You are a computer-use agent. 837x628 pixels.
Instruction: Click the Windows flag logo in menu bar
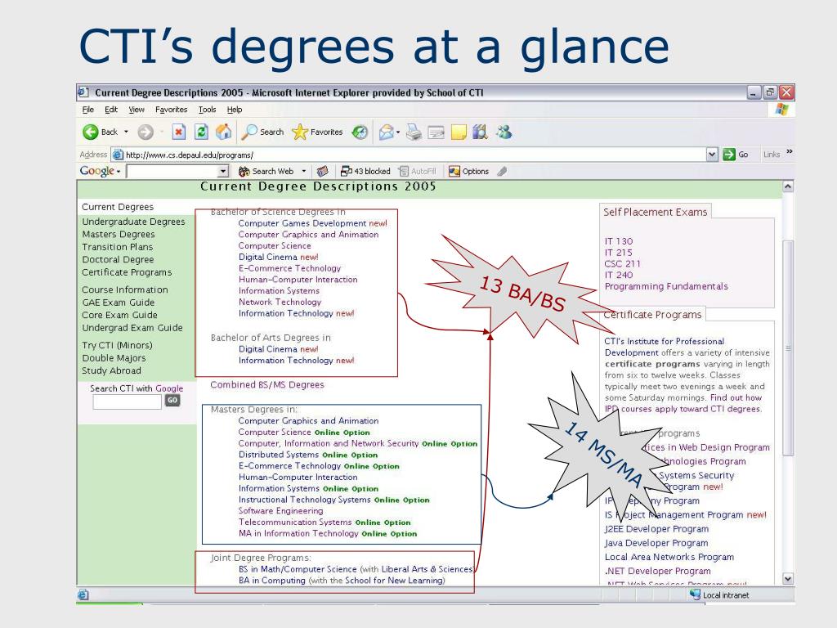[782, 110]
